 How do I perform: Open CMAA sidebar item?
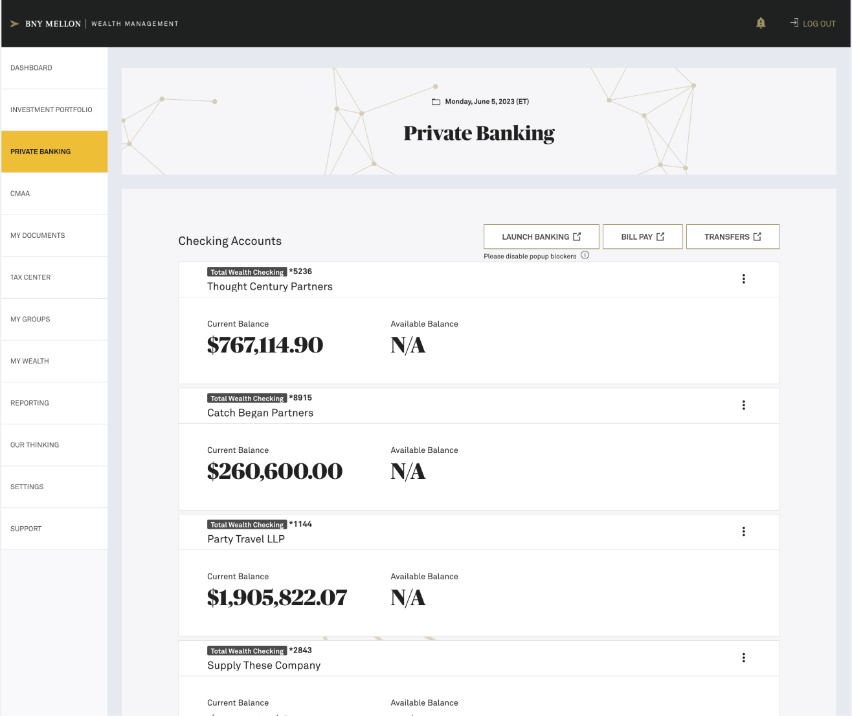pyautogui.click(x=54, y=194)
